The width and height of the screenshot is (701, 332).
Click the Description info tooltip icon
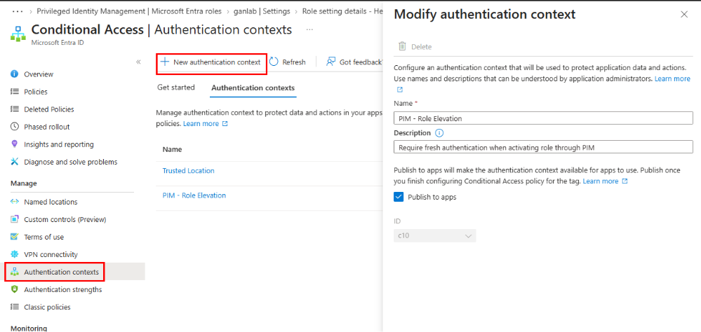pyautogui.click(x=439, y=133)
